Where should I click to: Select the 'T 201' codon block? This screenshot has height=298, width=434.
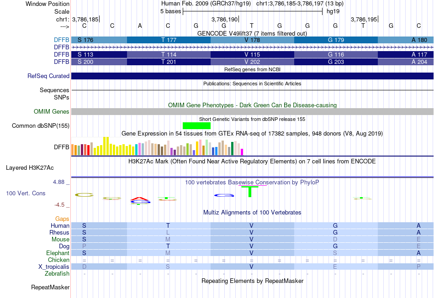[x=169, y=62]
